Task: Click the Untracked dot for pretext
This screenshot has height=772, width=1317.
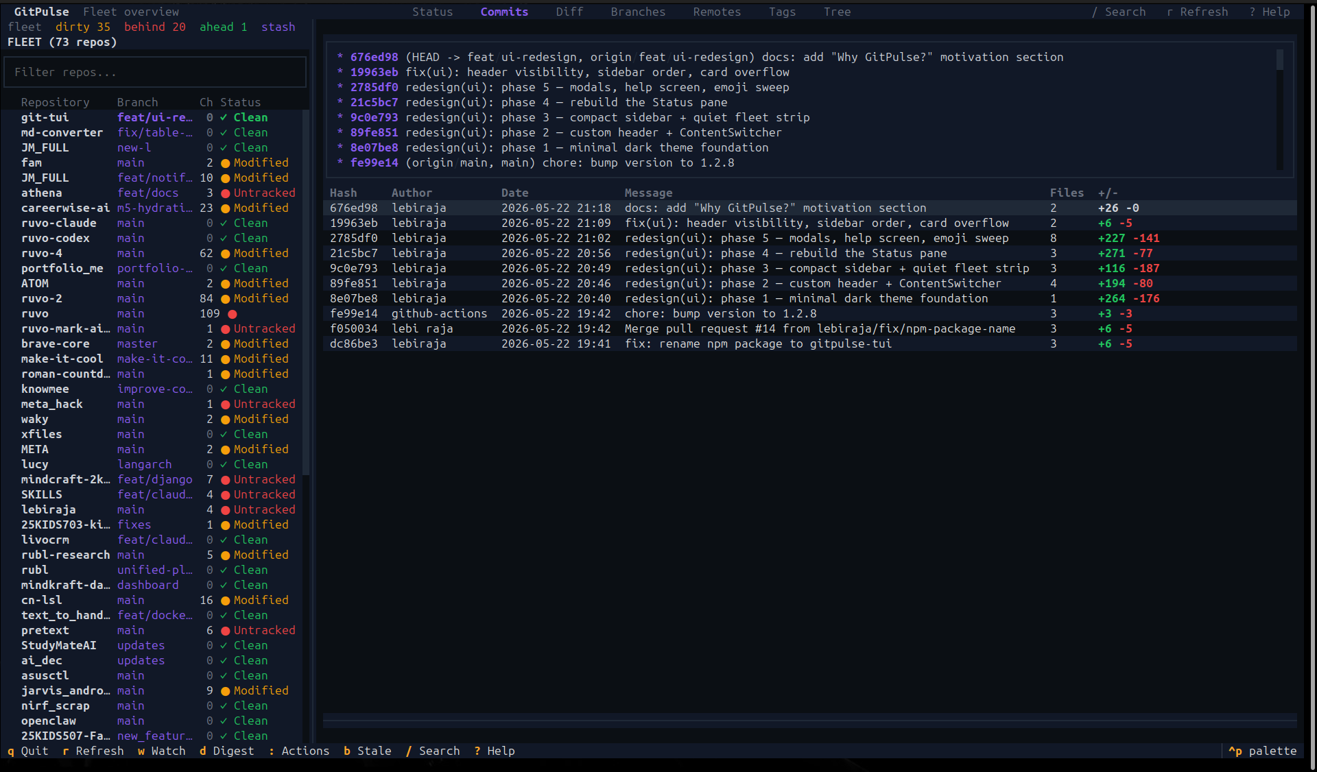Action: click(225, 631)
